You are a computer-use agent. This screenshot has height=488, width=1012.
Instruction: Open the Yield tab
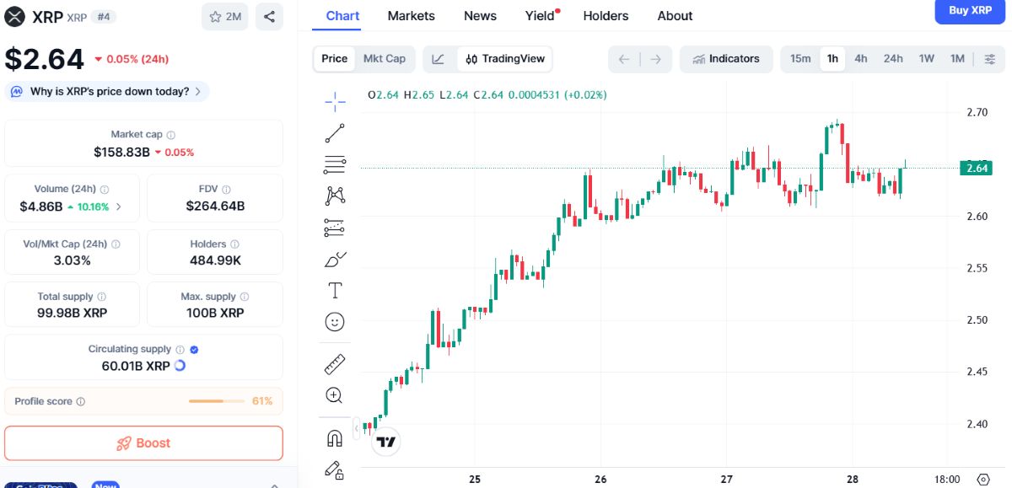[x=540, y=16]
